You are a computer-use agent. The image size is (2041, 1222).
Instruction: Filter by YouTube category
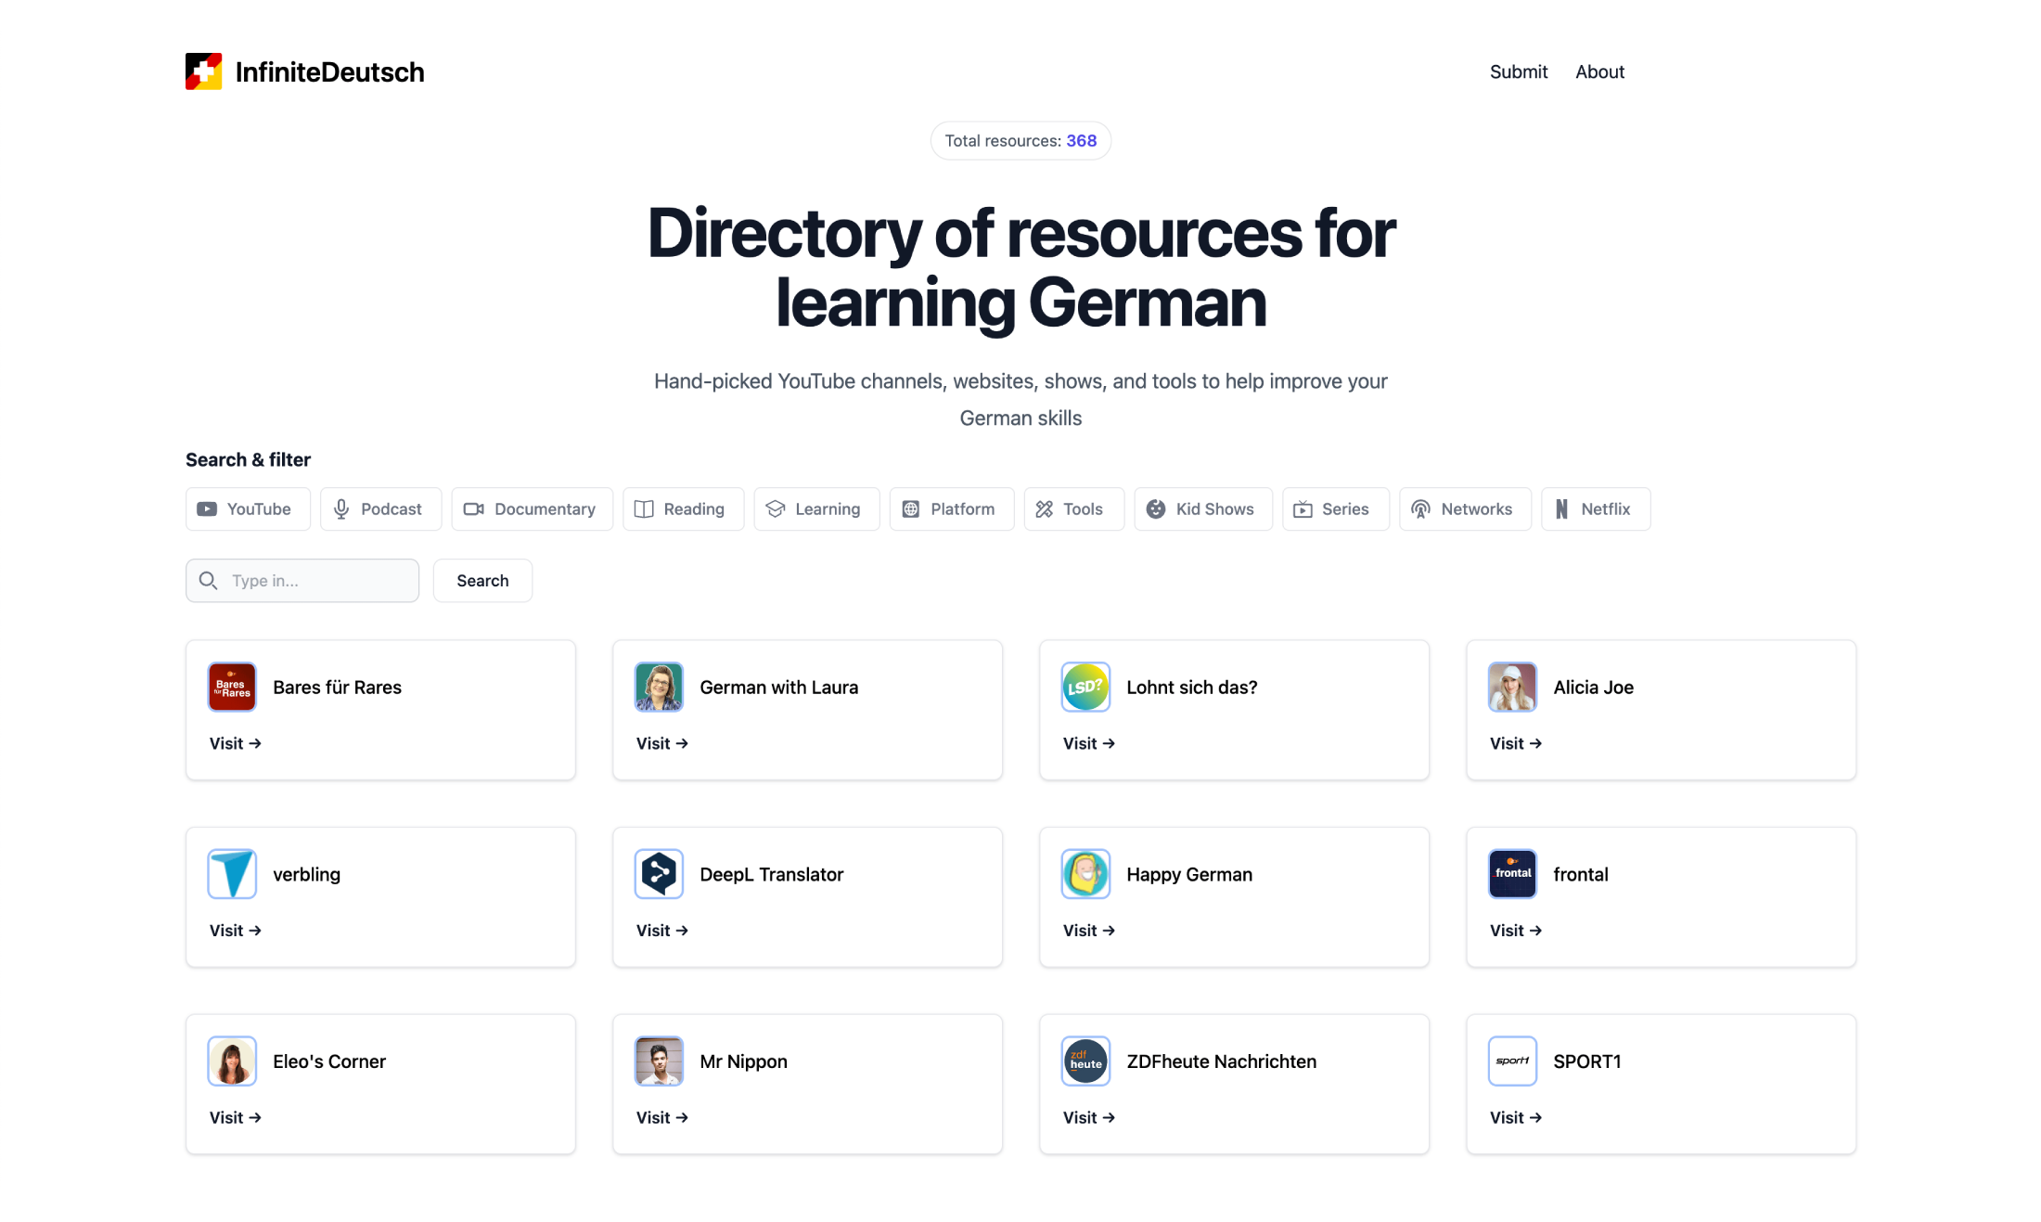(248, 508)
